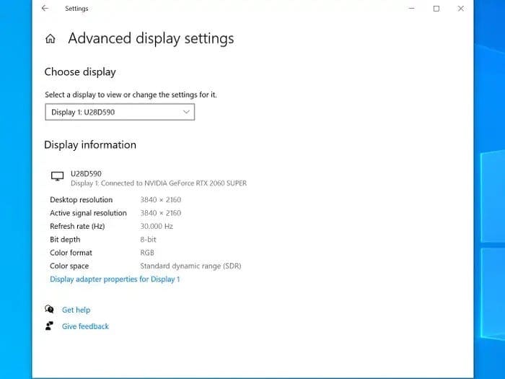Close the Settings window
The height and width of the screenshot is (379, 505).
[x=461, y=9]
